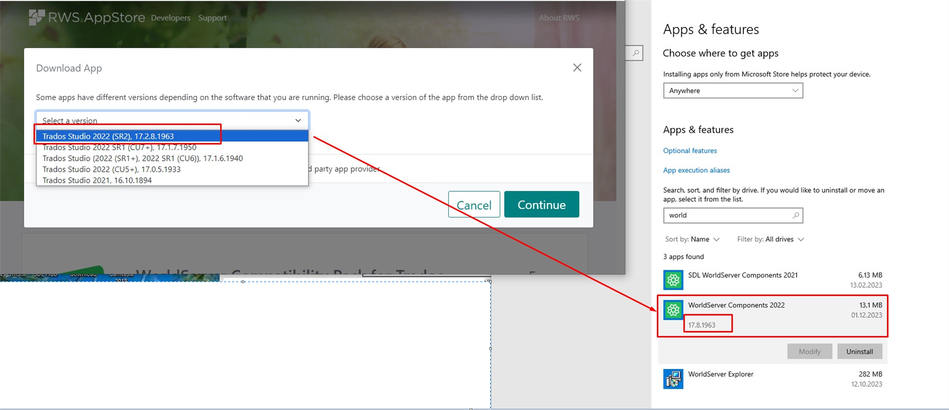Click the greyed Modify button
The width and height of the screenshot is (949, 410).
pos(809,352)
